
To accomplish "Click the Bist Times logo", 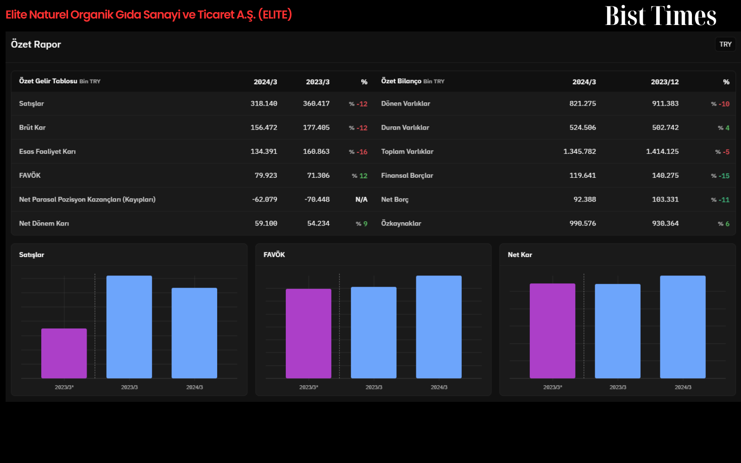I will pyautogui.click(x=660, y=16).
